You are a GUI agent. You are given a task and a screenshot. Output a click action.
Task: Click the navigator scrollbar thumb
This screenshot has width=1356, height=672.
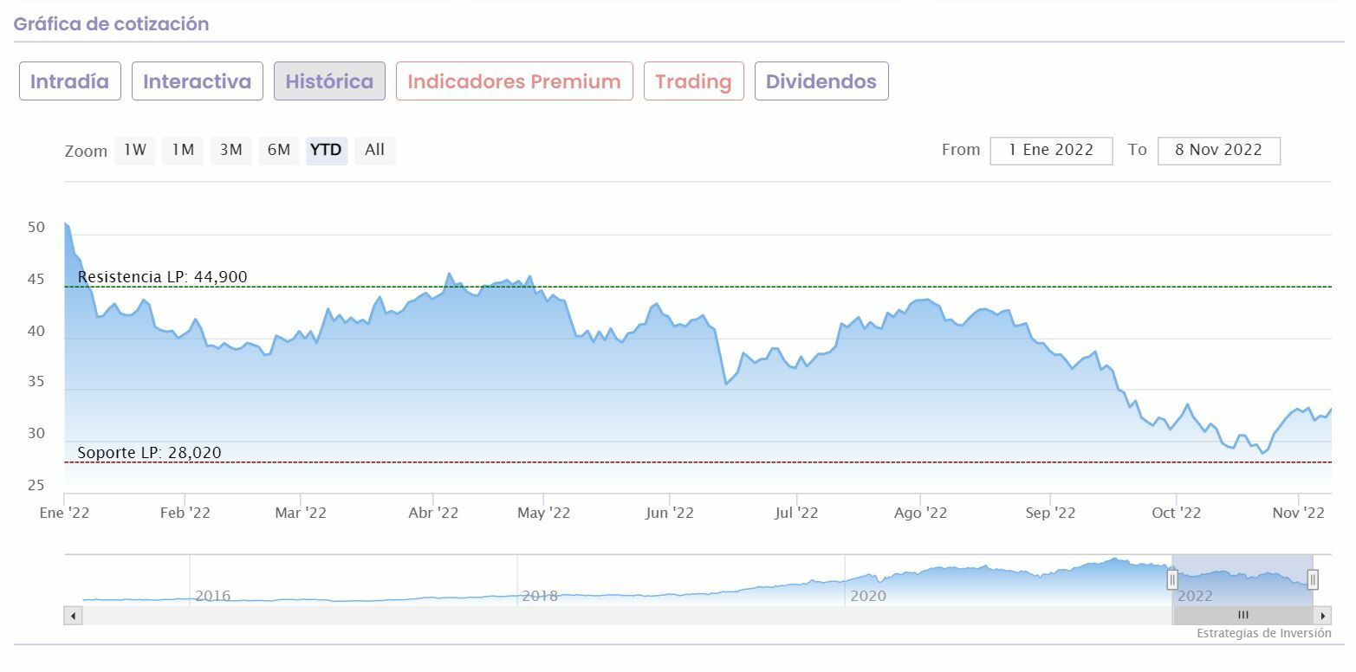click(x=1242, y=616)
